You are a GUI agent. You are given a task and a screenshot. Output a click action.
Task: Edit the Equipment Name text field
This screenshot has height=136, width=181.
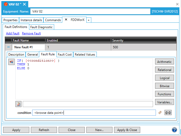(90, 11)
